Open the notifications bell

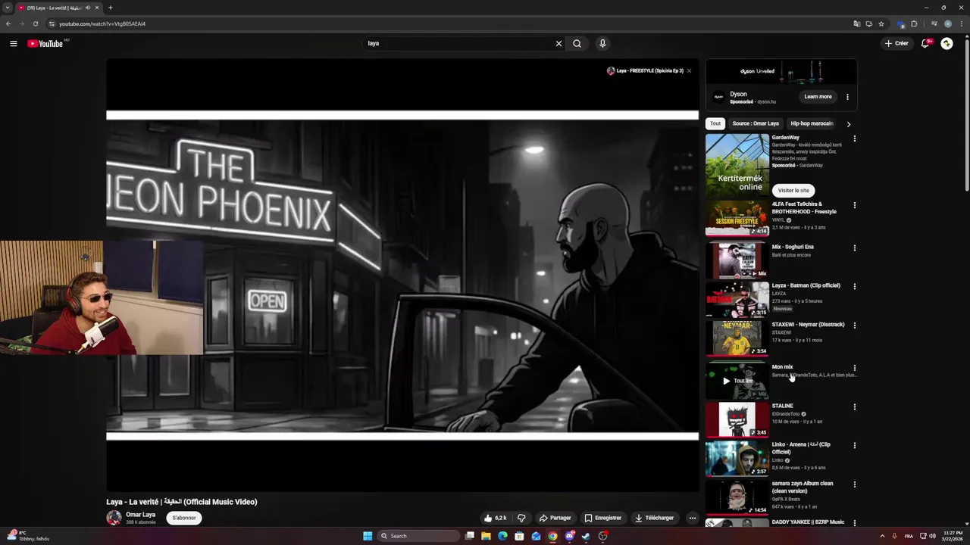coord(925,43)
